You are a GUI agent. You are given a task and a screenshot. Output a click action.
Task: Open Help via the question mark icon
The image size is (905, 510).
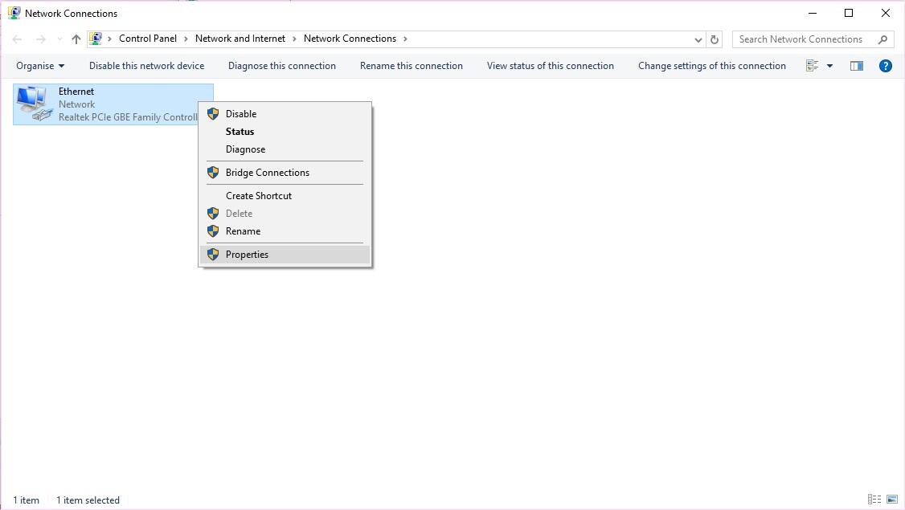(885, 66)
